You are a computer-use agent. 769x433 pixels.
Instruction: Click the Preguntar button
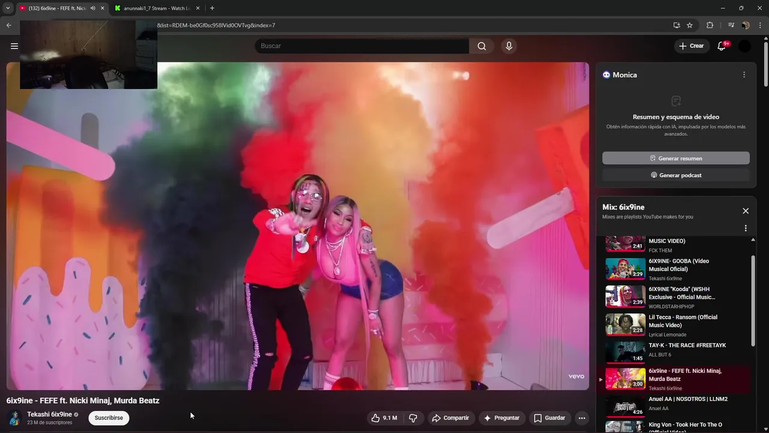point(502,418)
